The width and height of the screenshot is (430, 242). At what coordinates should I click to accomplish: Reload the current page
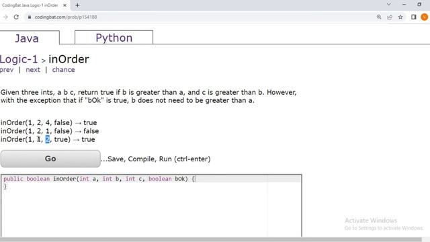16,17
